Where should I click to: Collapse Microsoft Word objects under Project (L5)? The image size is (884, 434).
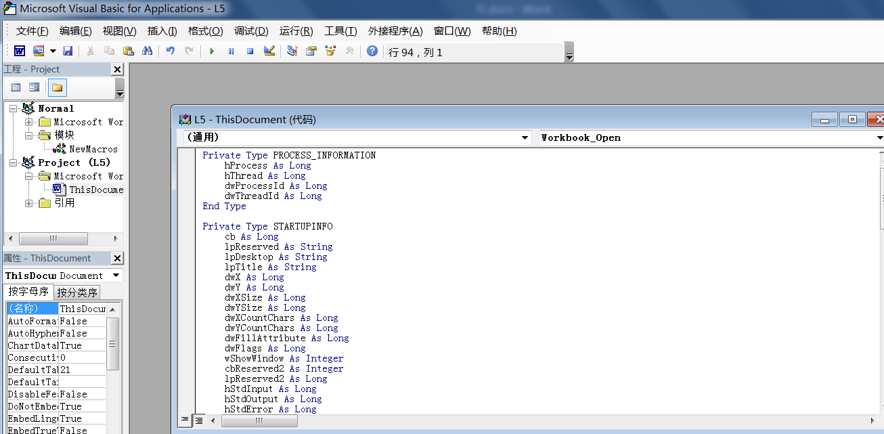click(29, 176)
